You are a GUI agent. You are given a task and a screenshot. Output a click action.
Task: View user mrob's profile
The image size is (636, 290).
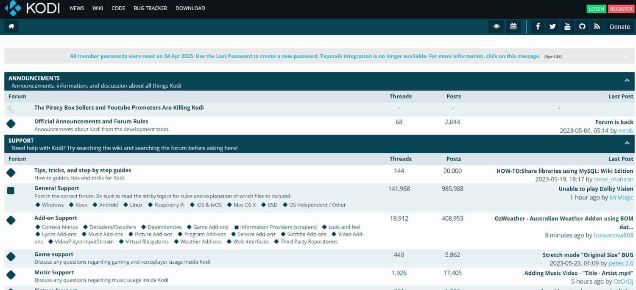point(626,131)
